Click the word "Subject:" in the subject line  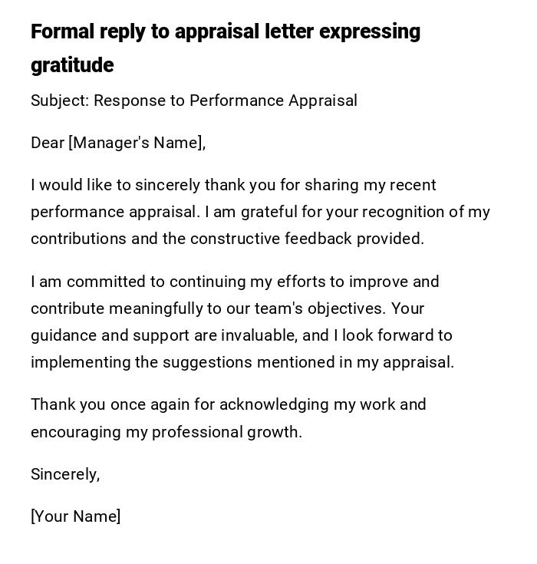pos(59,101)
